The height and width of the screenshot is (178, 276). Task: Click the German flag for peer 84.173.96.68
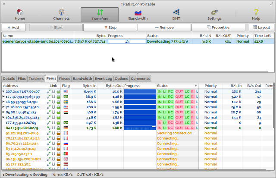tap(66, 128)
